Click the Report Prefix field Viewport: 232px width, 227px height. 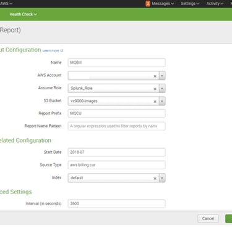[x=116, y=113]
